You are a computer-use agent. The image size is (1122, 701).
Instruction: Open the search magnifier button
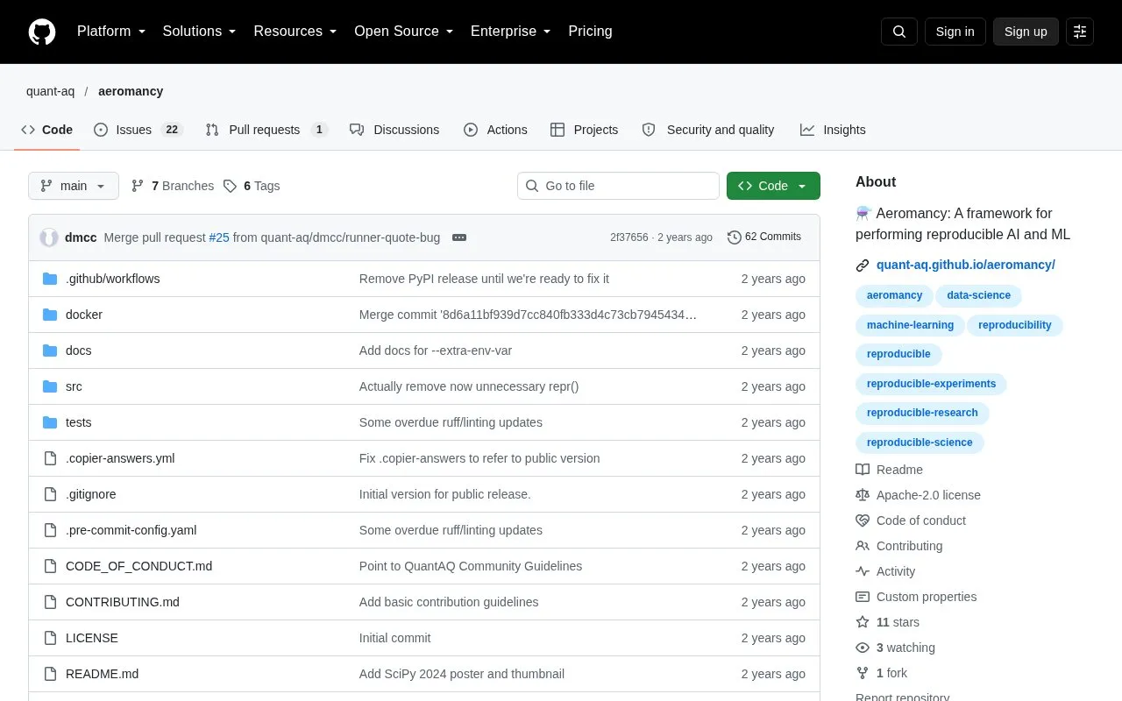(x=899, y=32)
